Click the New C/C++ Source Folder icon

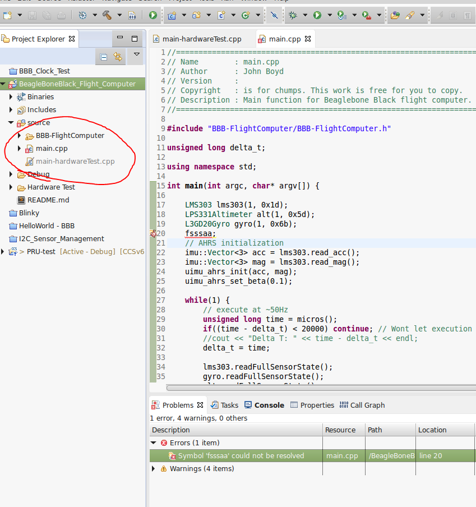196,15
